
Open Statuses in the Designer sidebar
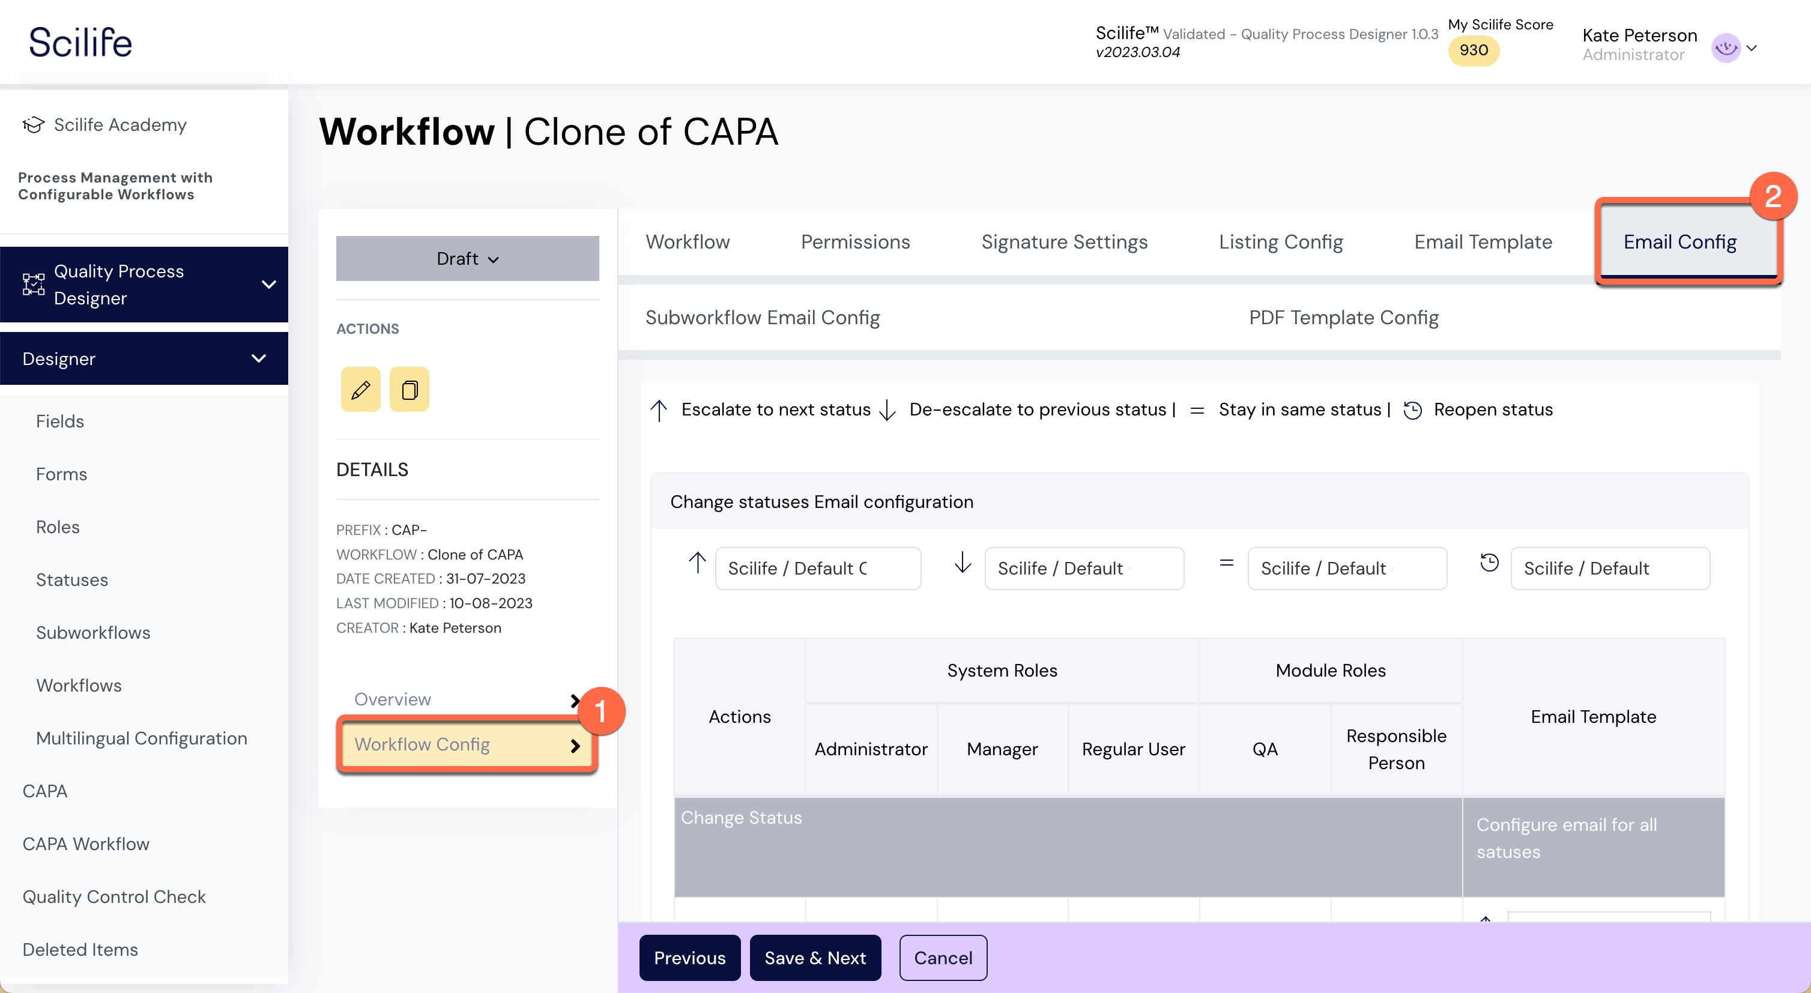coord(71,580)
